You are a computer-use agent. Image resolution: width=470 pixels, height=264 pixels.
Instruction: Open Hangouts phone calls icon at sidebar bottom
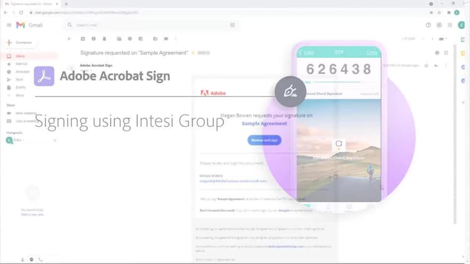click(41, 260)
